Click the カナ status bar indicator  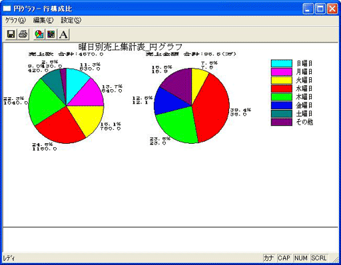click(268, 258)
